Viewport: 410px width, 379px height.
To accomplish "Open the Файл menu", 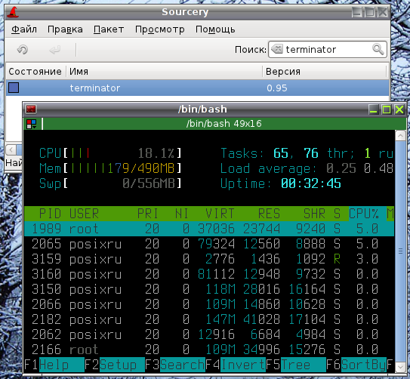I will coord(24,29).
